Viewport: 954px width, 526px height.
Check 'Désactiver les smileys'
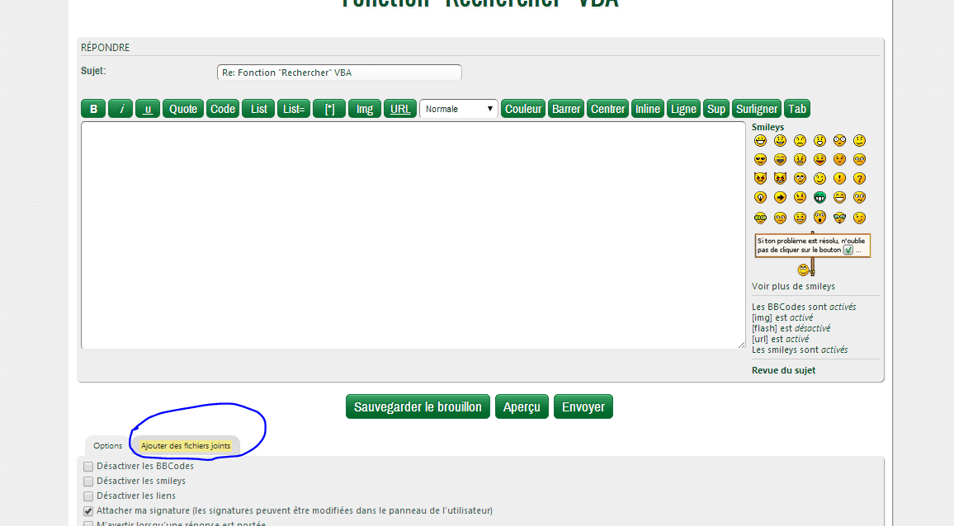click(88, 481)
